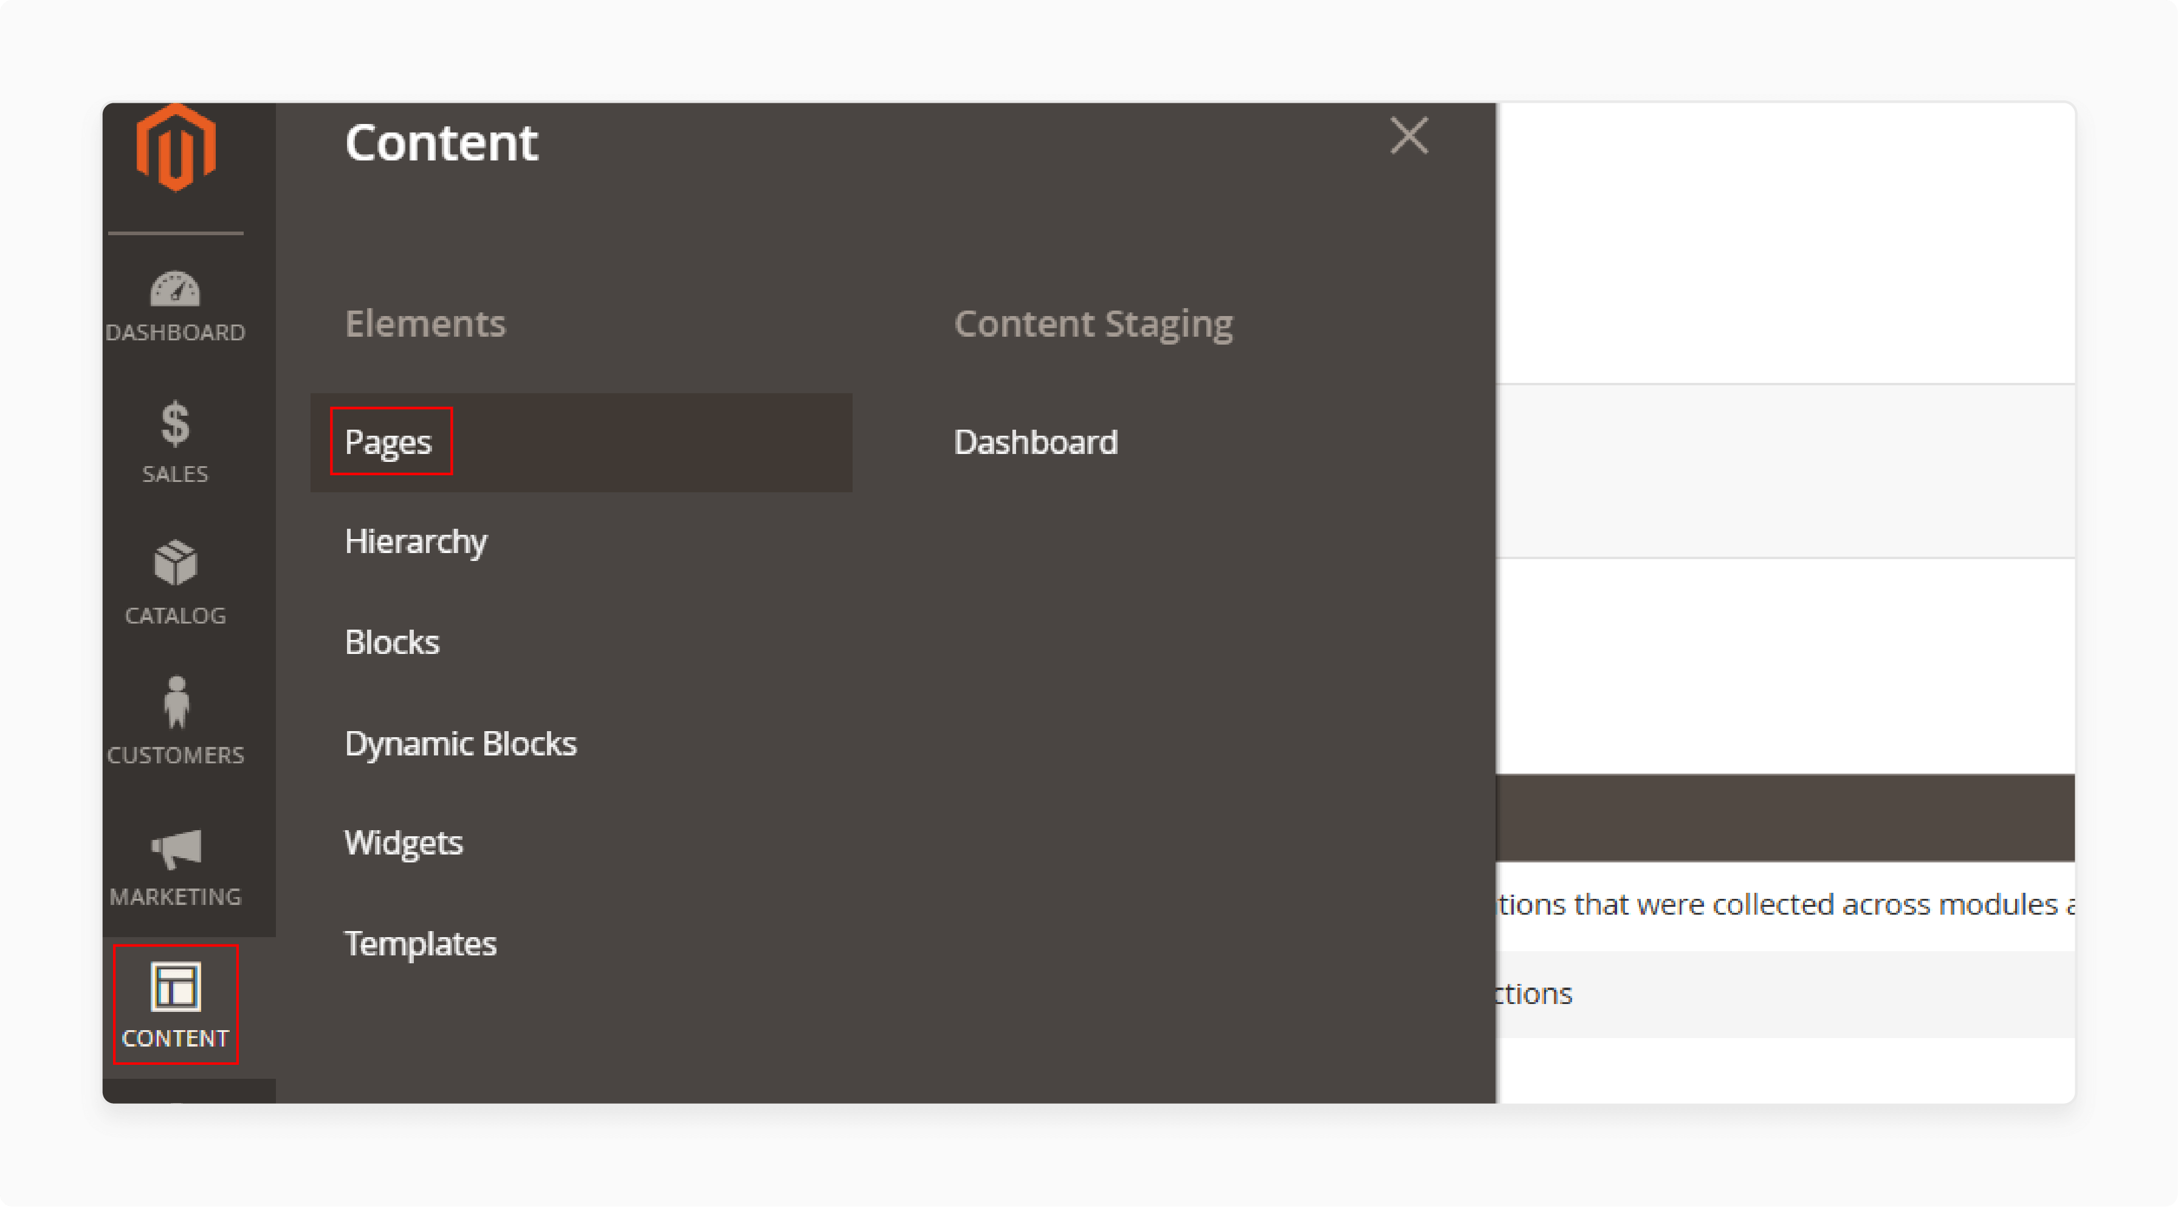Close the Content menu panel

coord(1409,136)
